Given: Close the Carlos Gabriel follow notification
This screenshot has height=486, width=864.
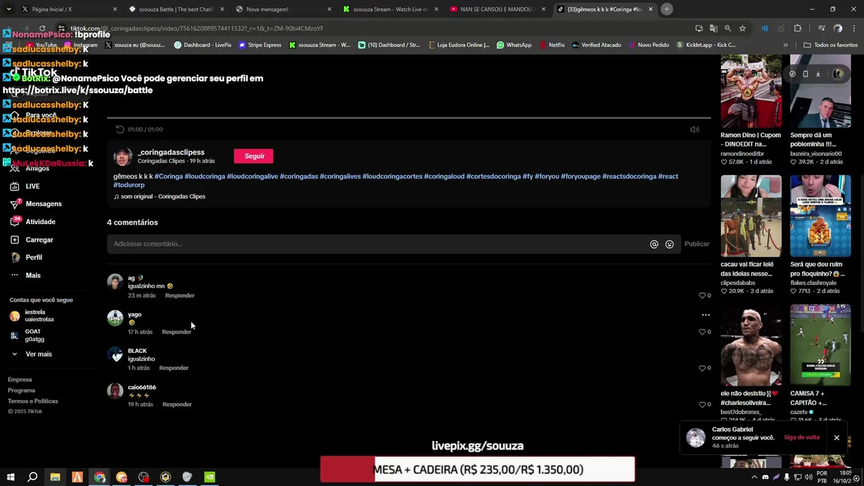Looking at the screenshot, I should coord(836,438).
